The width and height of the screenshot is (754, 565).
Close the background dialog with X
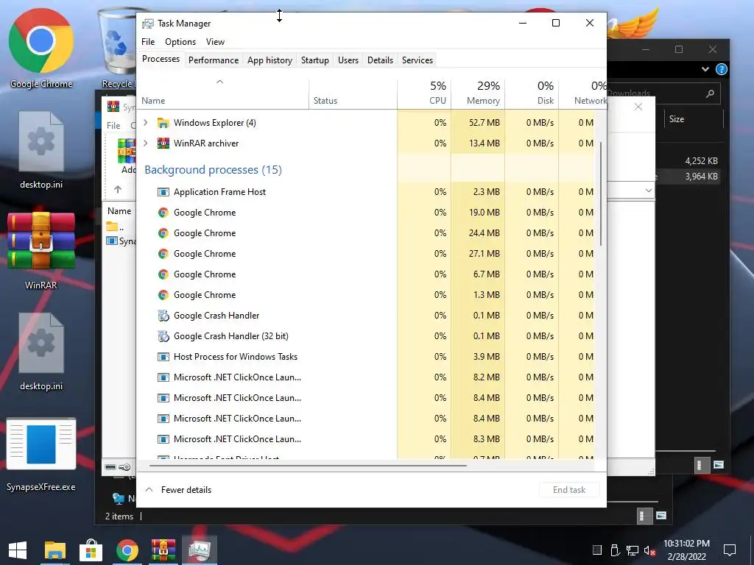pos(638,107)
